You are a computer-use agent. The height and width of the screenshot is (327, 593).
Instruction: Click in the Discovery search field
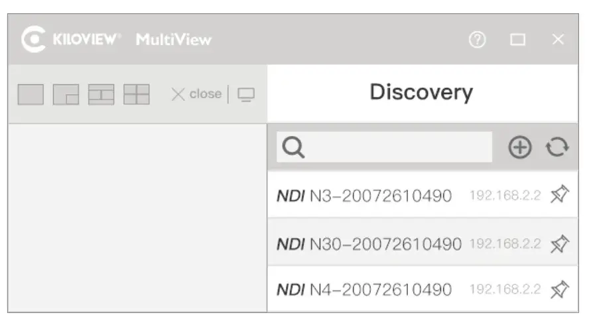398,147
